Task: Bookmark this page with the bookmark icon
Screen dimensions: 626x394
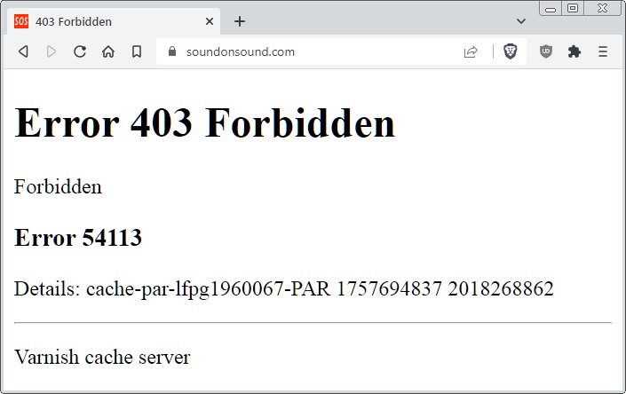Action: tap(137, 51)
